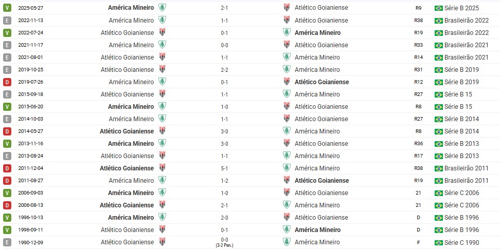500x251 pixels.
Task: Open the 5-1 score from 2011-12-04
Action: tap(224, 168)
